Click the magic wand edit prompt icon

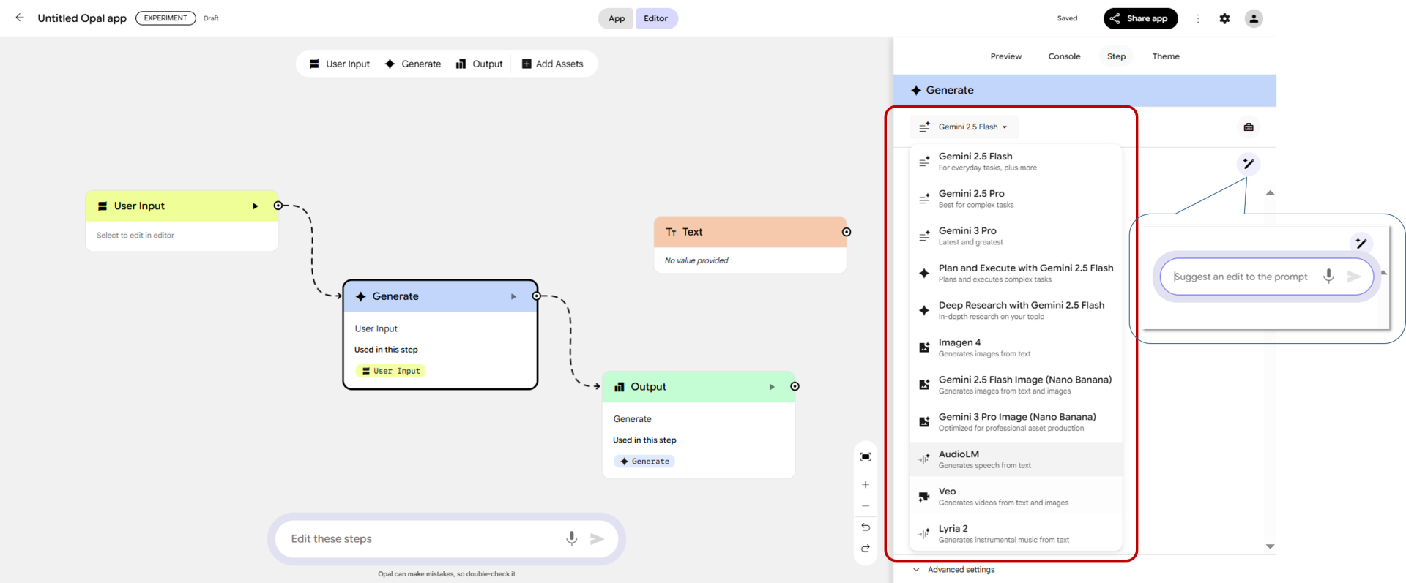tap(1249, 164)
